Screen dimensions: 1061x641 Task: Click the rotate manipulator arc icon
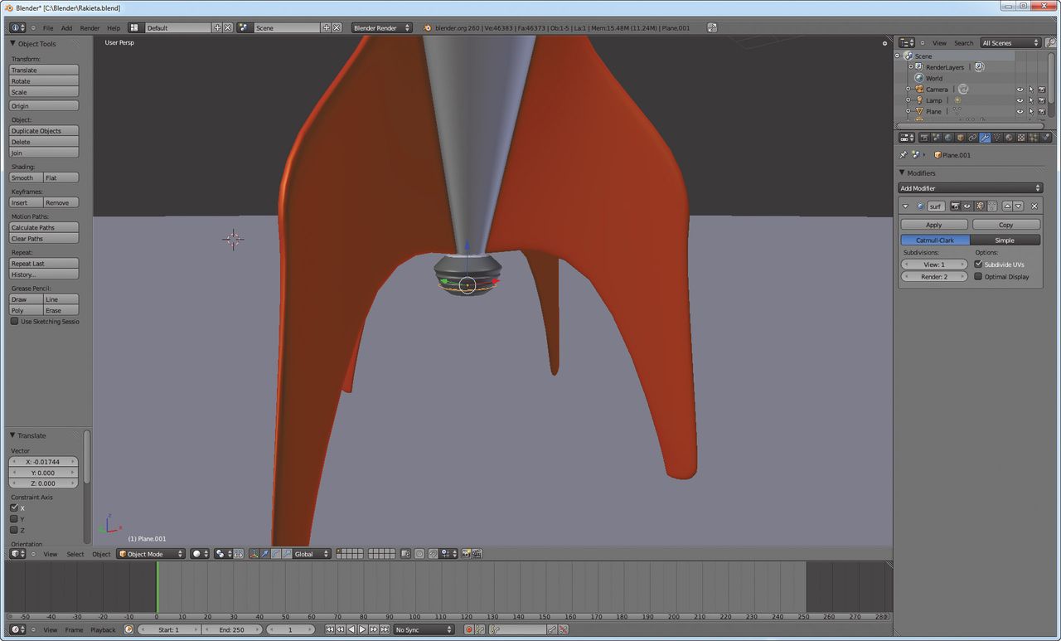(x=276, y=554)
